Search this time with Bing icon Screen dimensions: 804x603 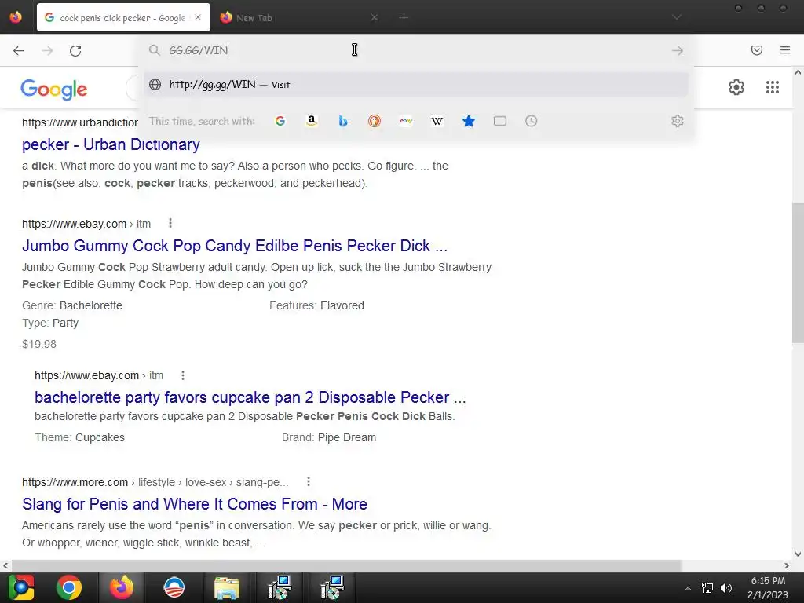click(343, 121)
